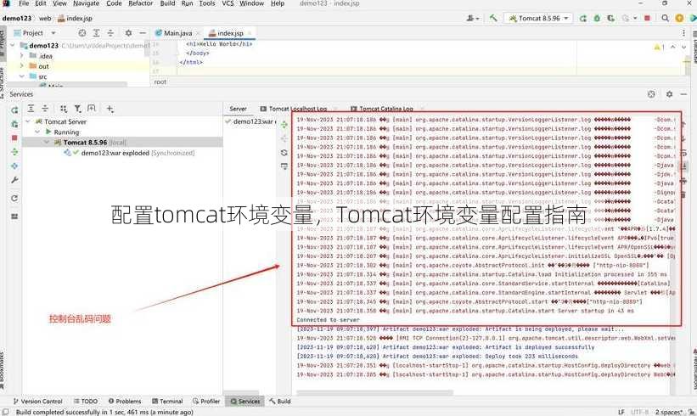Stop Tomcat with the main toolbar stop icon
This screenshot has height=416, width=697.
647,18
